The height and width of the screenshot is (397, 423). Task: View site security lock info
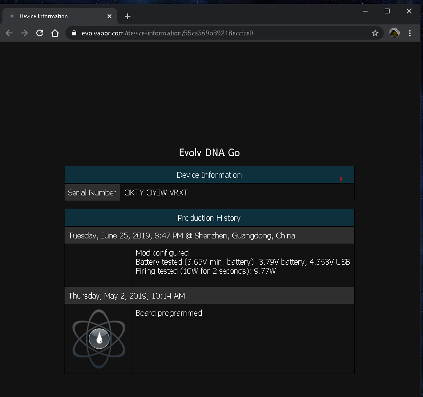(x=74, y=33)
